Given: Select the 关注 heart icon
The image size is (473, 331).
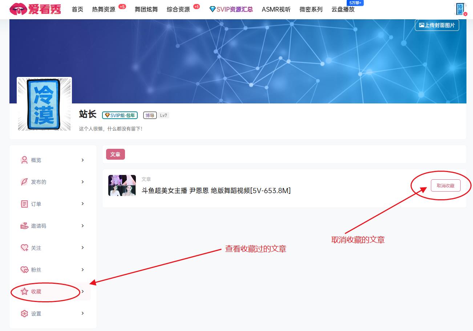Looking at the screenshot, I should [x=24, y=248].
